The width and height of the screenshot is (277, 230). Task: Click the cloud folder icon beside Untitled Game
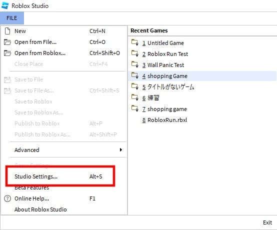135,42
